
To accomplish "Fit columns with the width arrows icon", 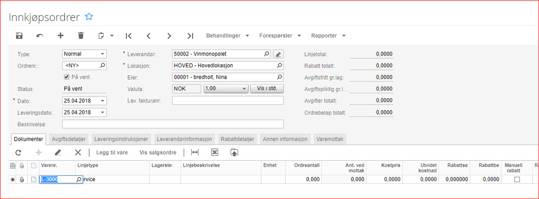I will [195, 153].
